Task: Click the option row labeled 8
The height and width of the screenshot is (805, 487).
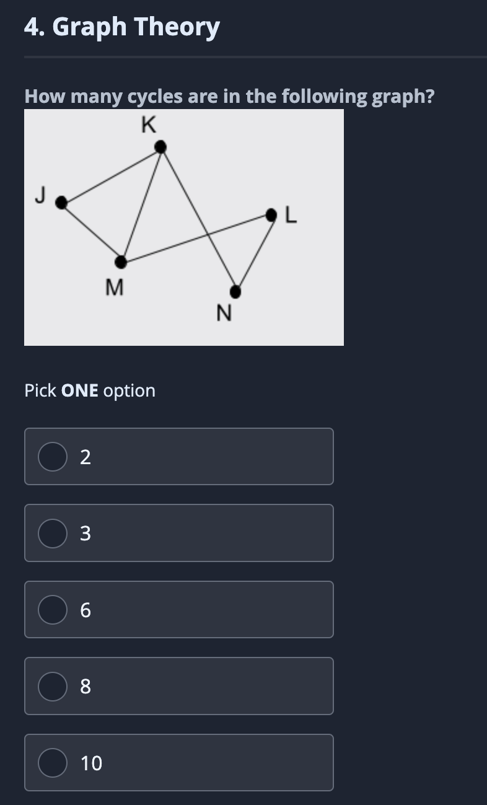Action: pyautogui.click(x=178, y=686)
